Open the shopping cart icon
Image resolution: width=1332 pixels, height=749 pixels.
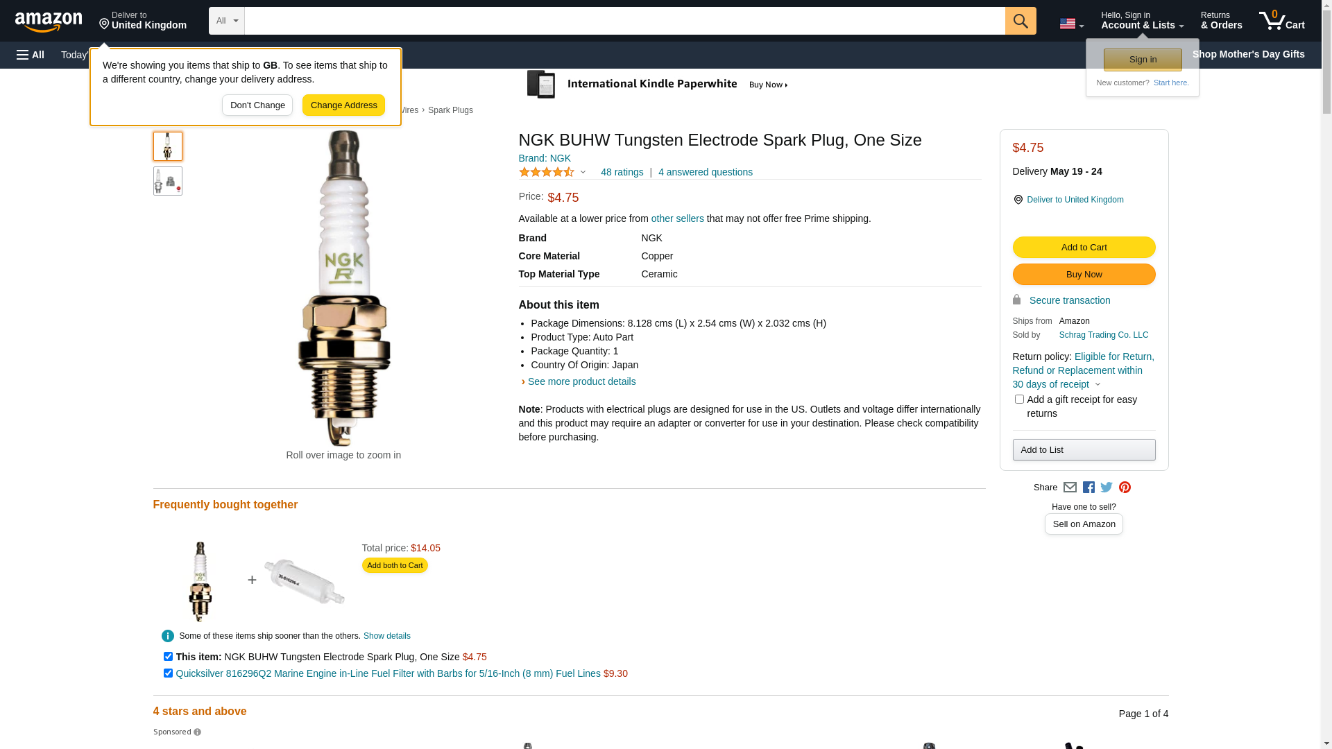click(1281, 21)
